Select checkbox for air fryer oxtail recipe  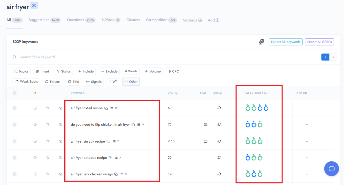tap(15, 108)
